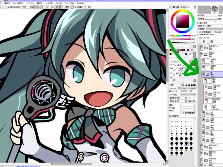Screen dimensions: 223x167
Task: Select the 鉛筆 pencil brush
Action: pos(172,70)
